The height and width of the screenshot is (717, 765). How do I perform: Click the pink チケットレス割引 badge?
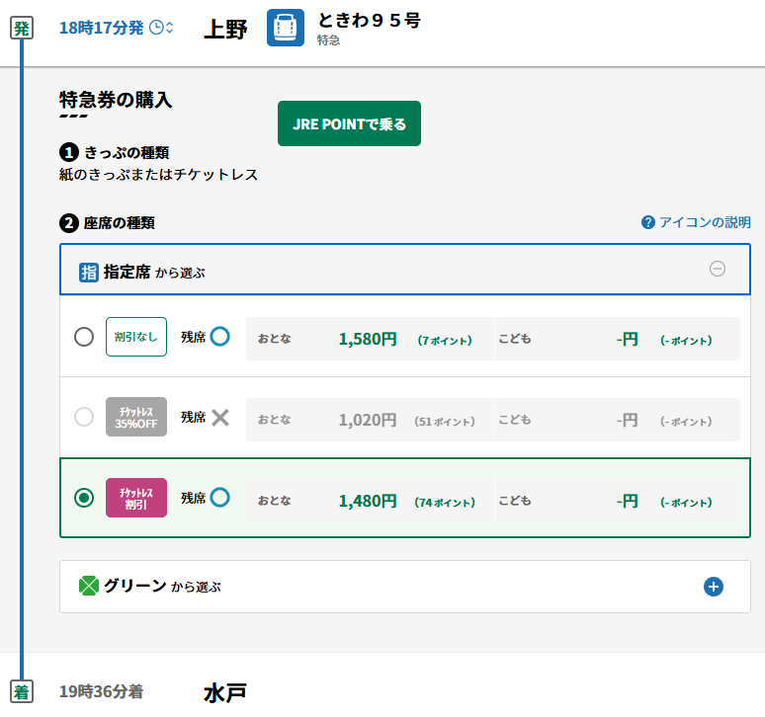click(136, 498)
